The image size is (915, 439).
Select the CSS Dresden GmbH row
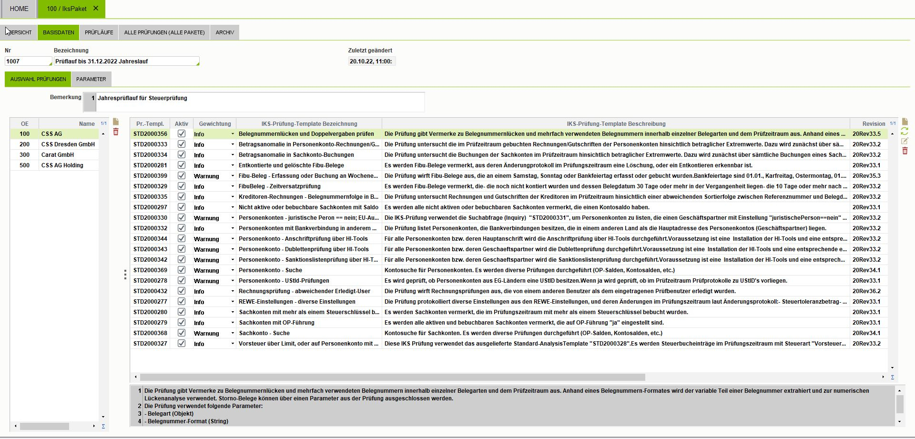tap(55, 144)
